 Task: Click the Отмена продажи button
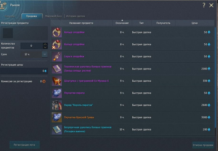203,145
